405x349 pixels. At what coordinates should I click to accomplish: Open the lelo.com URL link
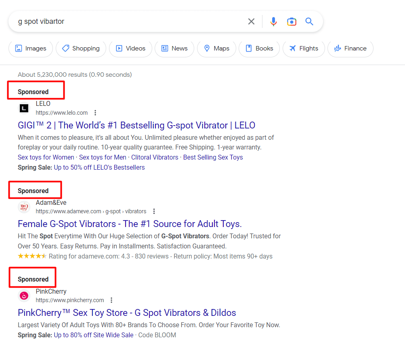62,113
